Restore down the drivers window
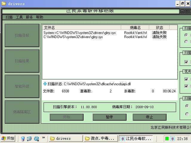Viewport: 191px width, 143px height. 183,4
